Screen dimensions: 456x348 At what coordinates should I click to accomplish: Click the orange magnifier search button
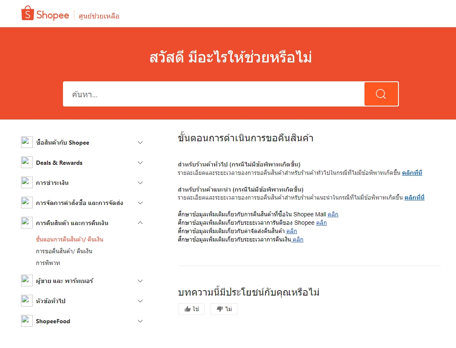[x=381, y=94]
